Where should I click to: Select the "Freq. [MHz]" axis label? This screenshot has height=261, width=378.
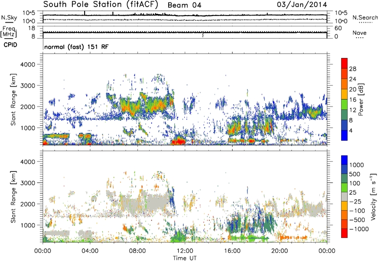pyautogui.click(x=9, y=32)
